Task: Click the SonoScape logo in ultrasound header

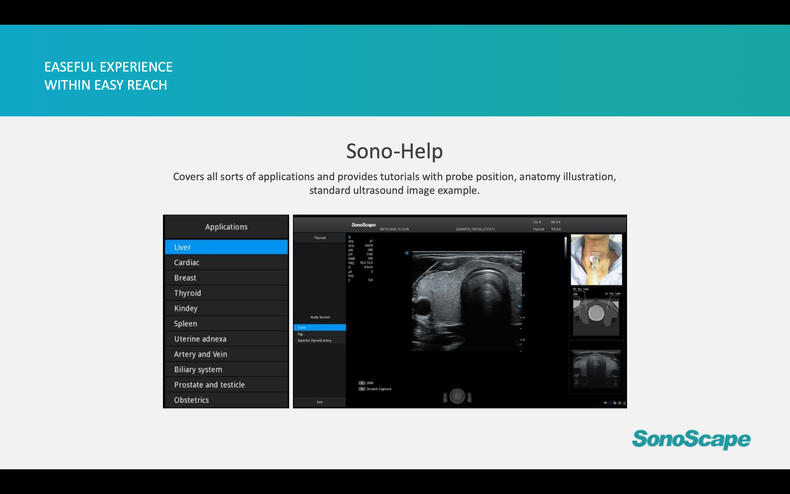Action: tap(363, 225)
